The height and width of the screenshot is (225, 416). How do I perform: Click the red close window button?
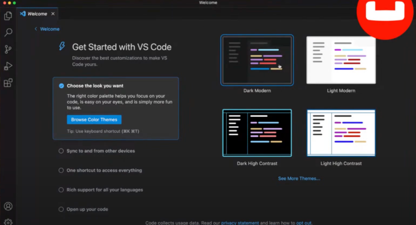[x=4, y=3]
